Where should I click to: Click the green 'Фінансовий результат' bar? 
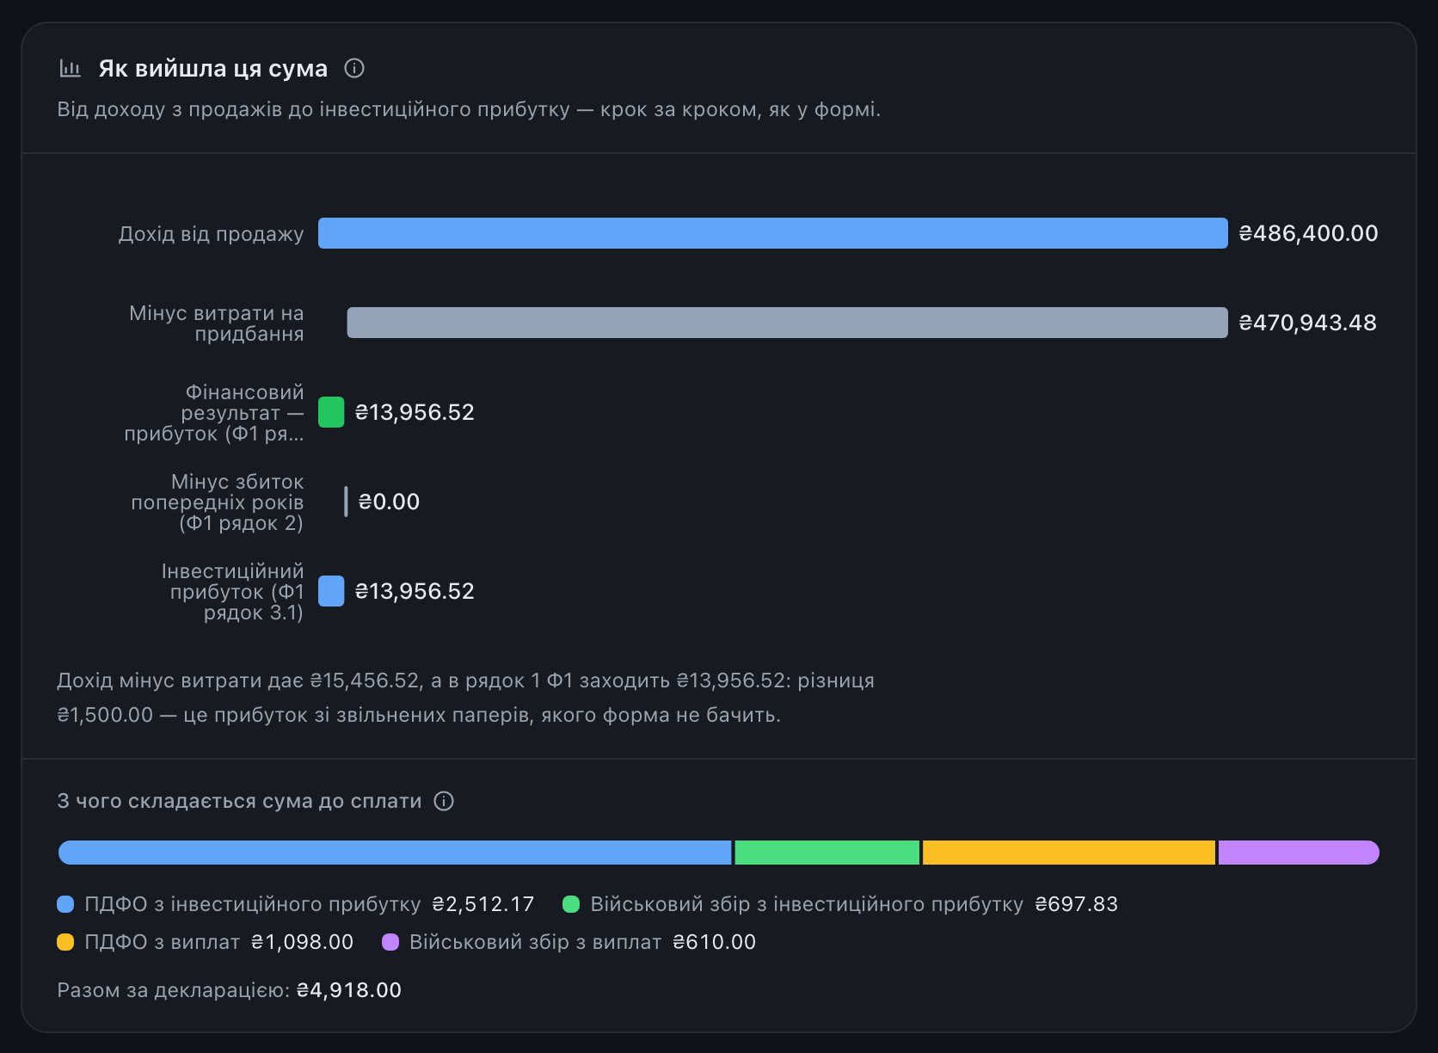tap(331, 412)
